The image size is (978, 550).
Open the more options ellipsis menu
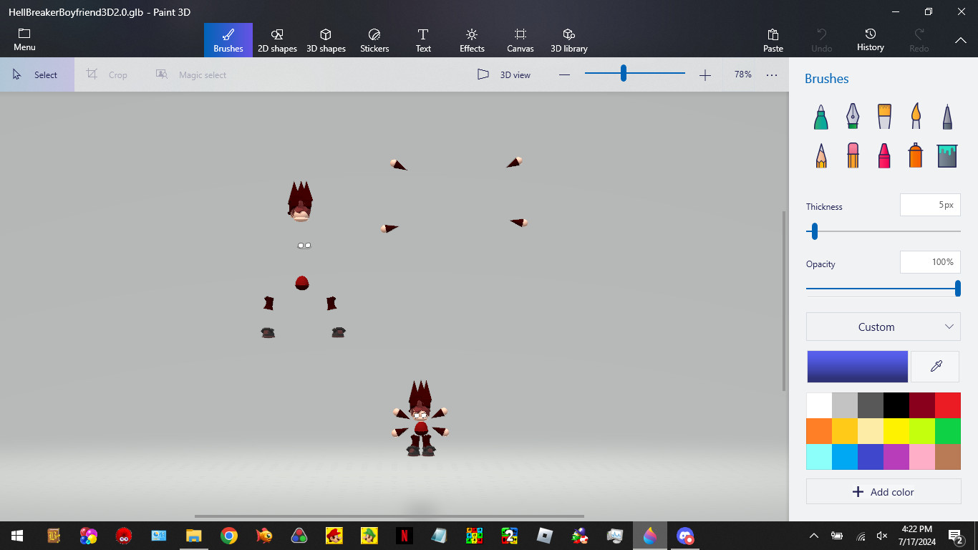point(772,74)
